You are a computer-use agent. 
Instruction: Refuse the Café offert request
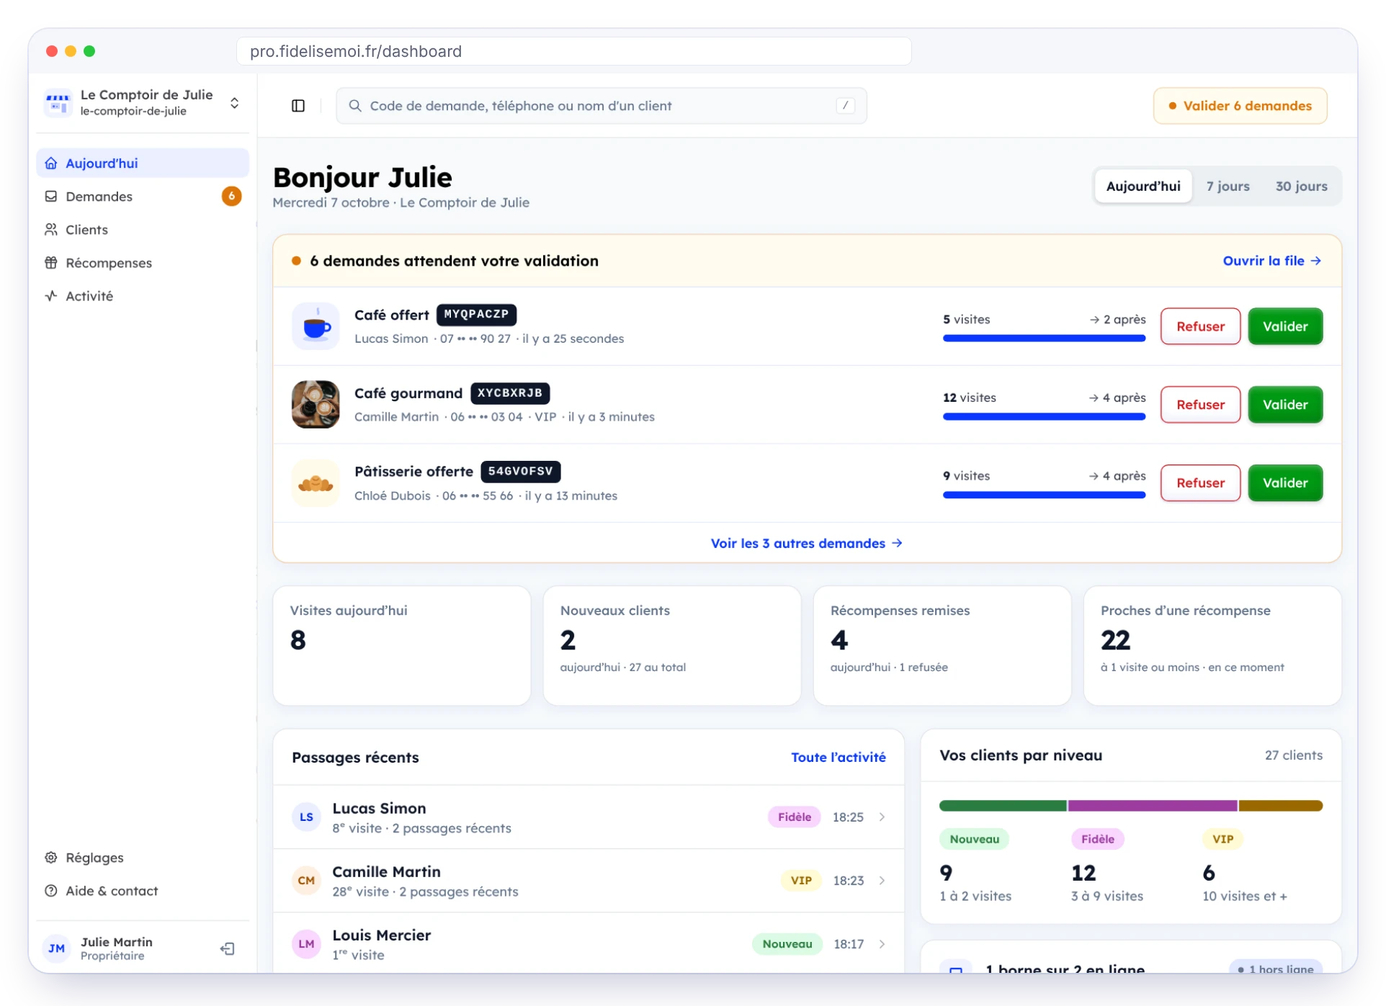pyautogui.click(x=1200, y=326)
